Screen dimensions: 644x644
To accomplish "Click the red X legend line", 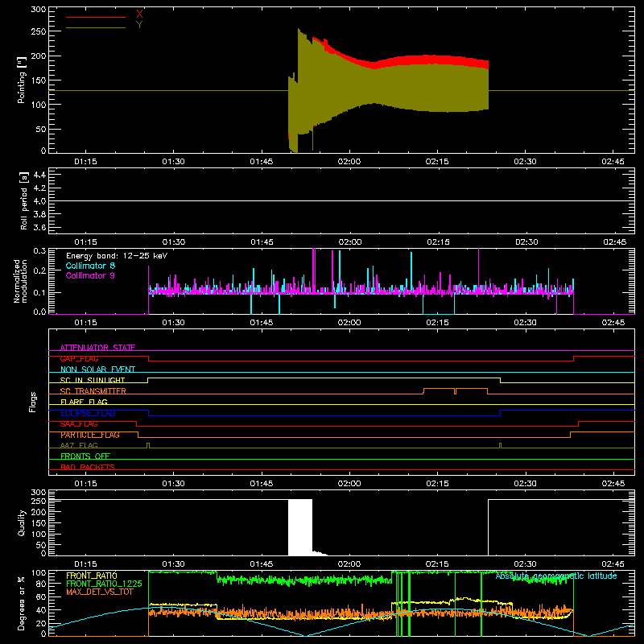I will [96, 17].
